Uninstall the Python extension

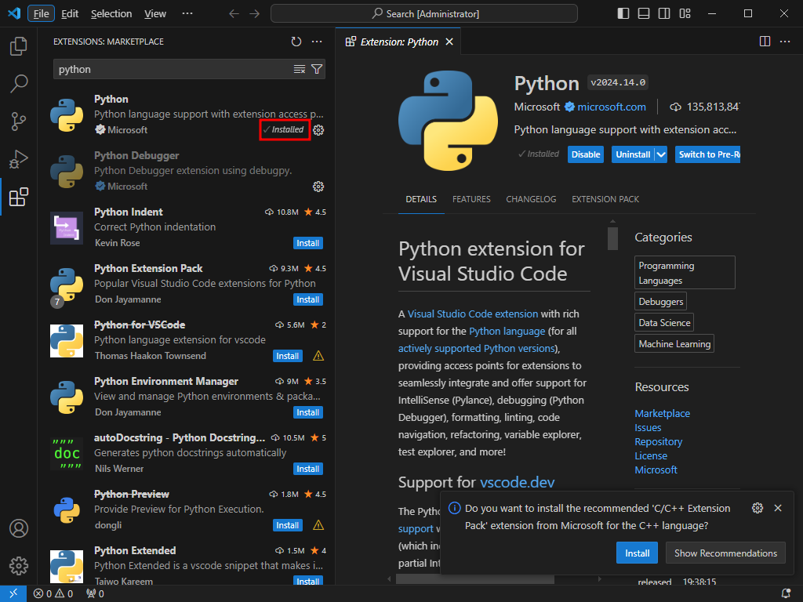pyautogui.click(x=633, y=154)
